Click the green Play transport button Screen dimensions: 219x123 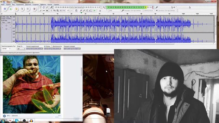(11, 9)
